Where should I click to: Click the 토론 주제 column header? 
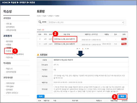coord(67,34)
